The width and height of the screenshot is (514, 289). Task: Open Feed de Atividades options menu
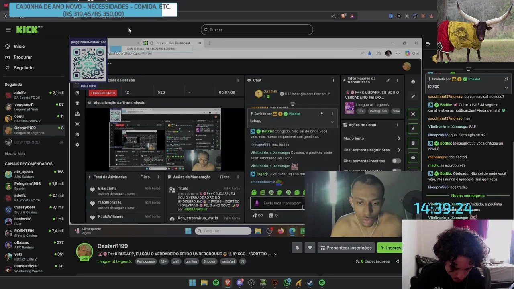(158, 177)
